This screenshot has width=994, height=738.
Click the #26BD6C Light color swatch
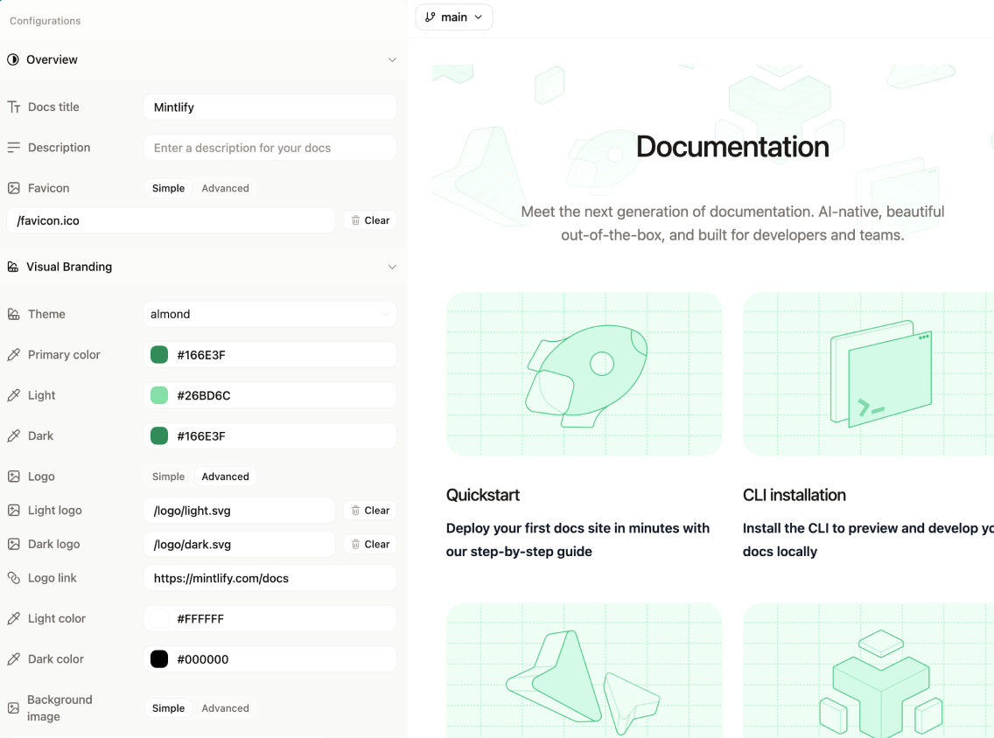click(158, 395)
